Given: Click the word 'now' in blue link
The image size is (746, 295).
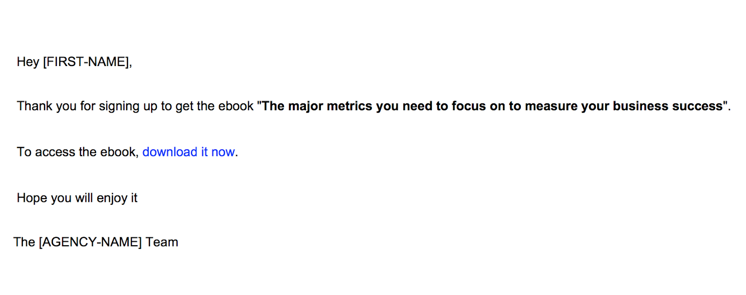Looking at the screenshot, I should tap(223, 152).
